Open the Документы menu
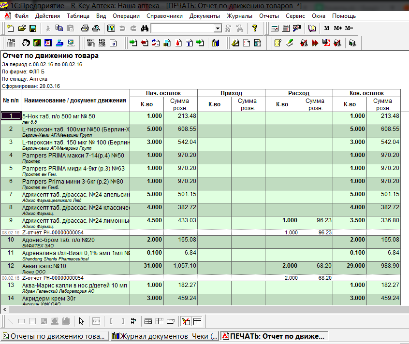 tap(204, 15)
